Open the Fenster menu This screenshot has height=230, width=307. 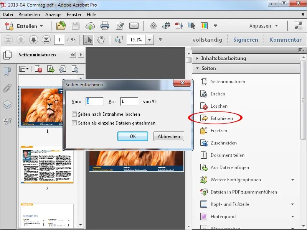[x=74, y=15]
